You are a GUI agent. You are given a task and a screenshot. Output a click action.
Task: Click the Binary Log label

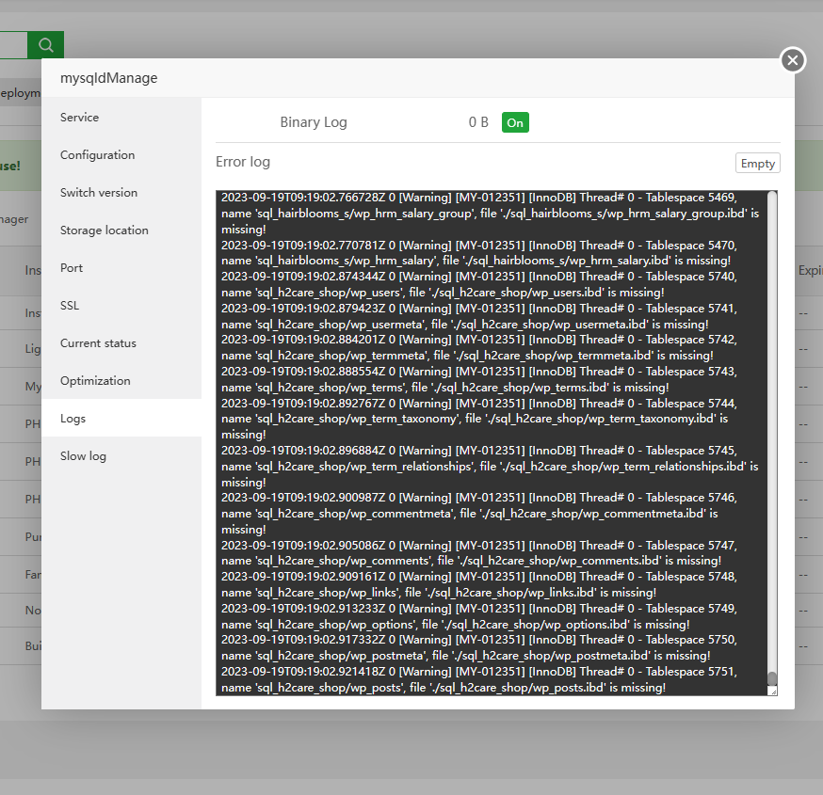[x=314, y=122]
